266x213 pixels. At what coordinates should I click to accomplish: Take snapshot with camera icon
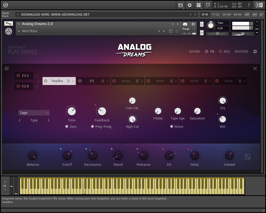tap(185, 24)
